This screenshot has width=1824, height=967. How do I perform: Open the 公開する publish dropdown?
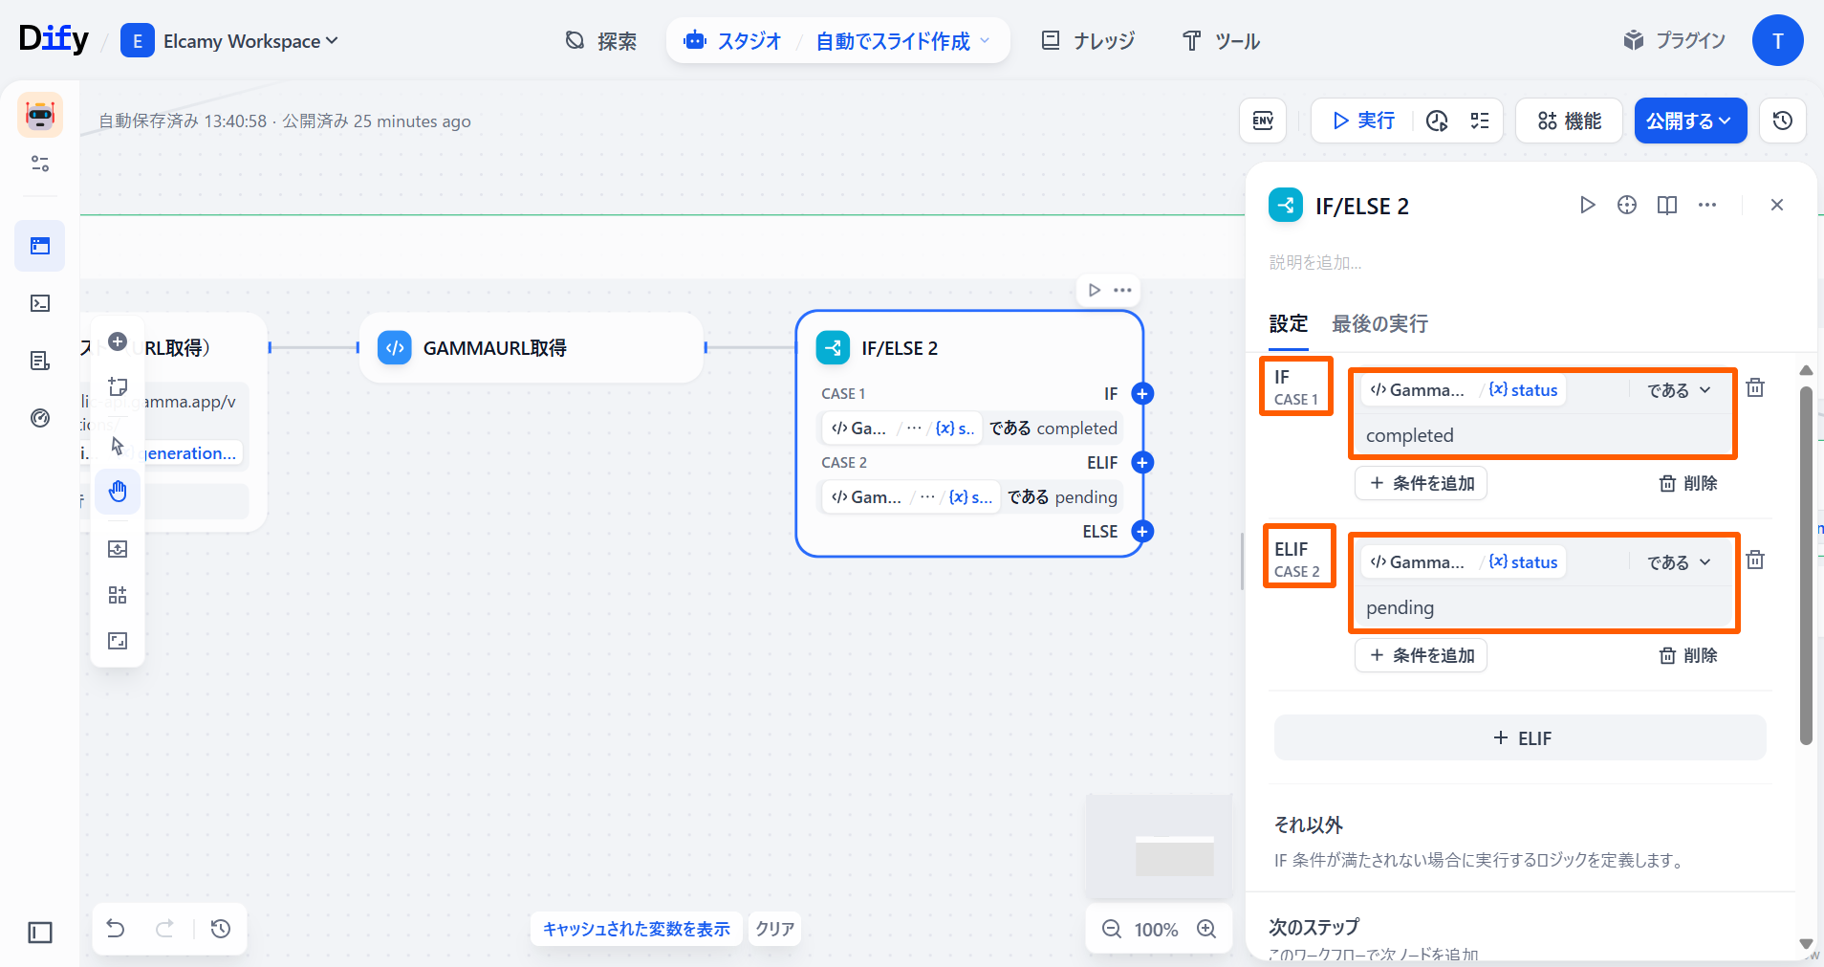pos(1689,121)
